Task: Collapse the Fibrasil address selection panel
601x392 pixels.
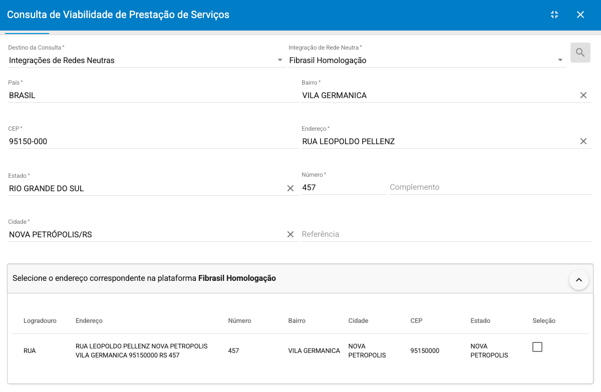Action: click(x=578, y=280)
